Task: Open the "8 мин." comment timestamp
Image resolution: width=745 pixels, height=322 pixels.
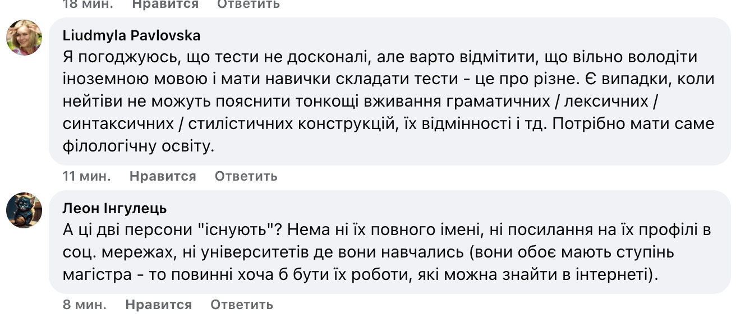Action: coord(84,305)
